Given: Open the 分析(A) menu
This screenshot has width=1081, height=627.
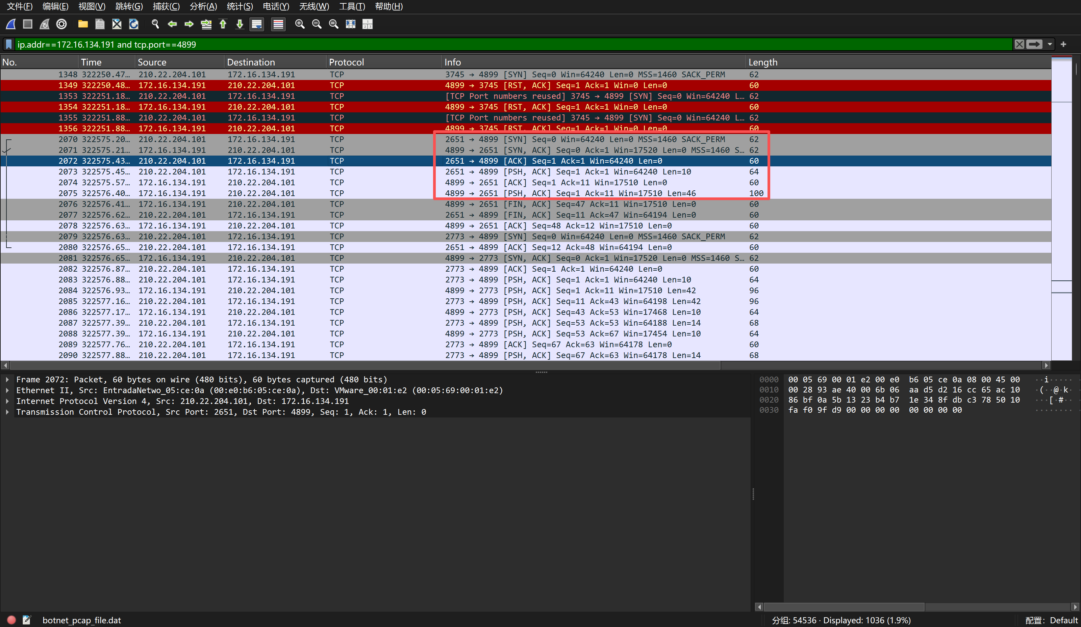Looking at the screenshot, I should coord(203,6).
